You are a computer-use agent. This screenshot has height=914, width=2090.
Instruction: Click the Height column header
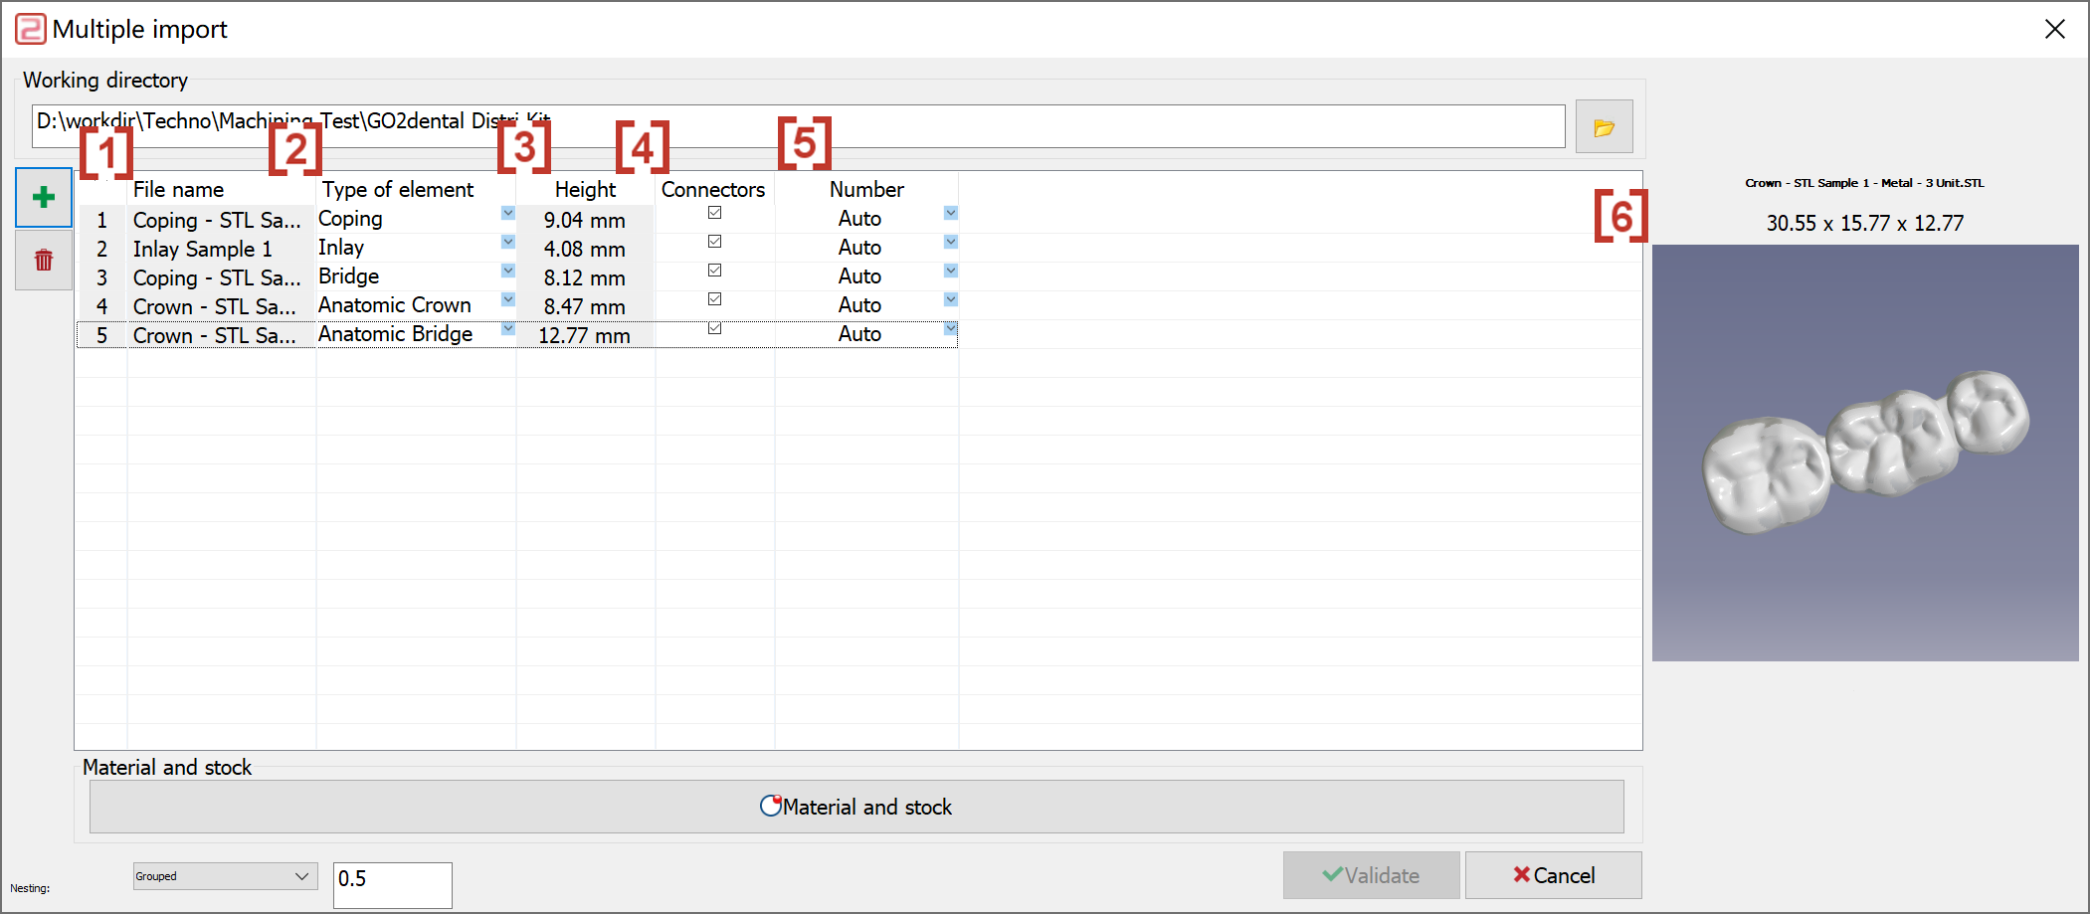(x=585, y=189)
